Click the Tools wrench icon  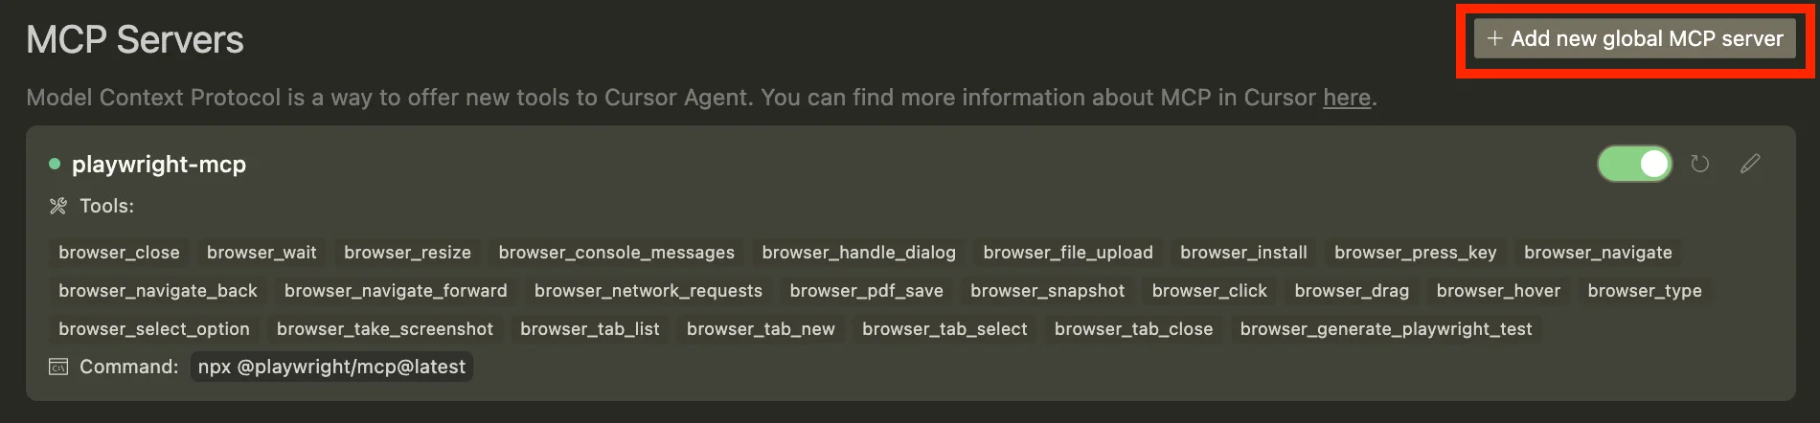(x=58, y=206)
